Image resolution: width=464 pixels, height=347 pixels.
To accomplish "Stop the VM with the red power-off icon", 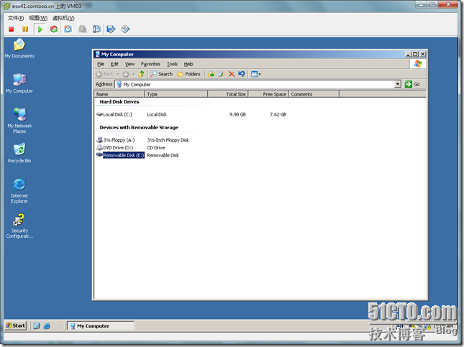I will tap(12, 29).
